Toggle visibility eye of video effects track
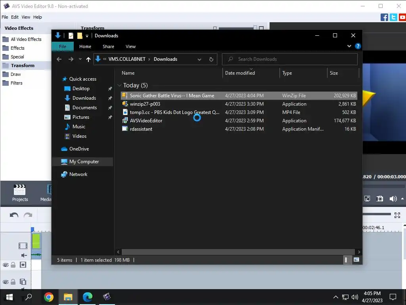This screenshot has height=305, width=406. 6,265
